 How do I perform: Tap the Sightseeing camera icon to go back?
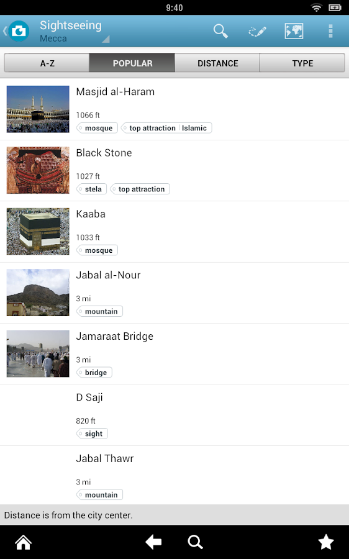pyautogui.click(x=16, y=31)
